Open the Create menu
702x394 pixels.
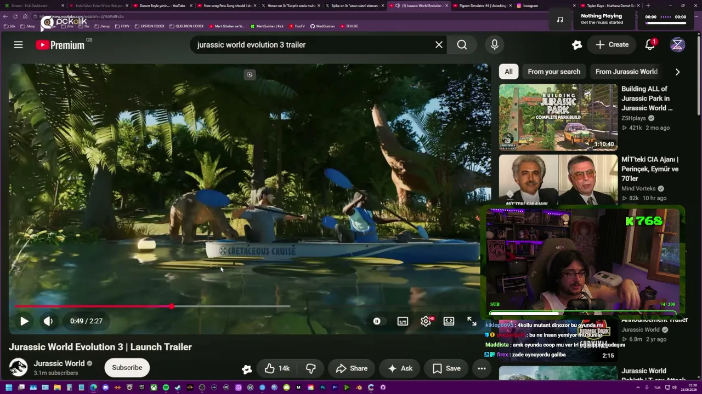(612, 45)
